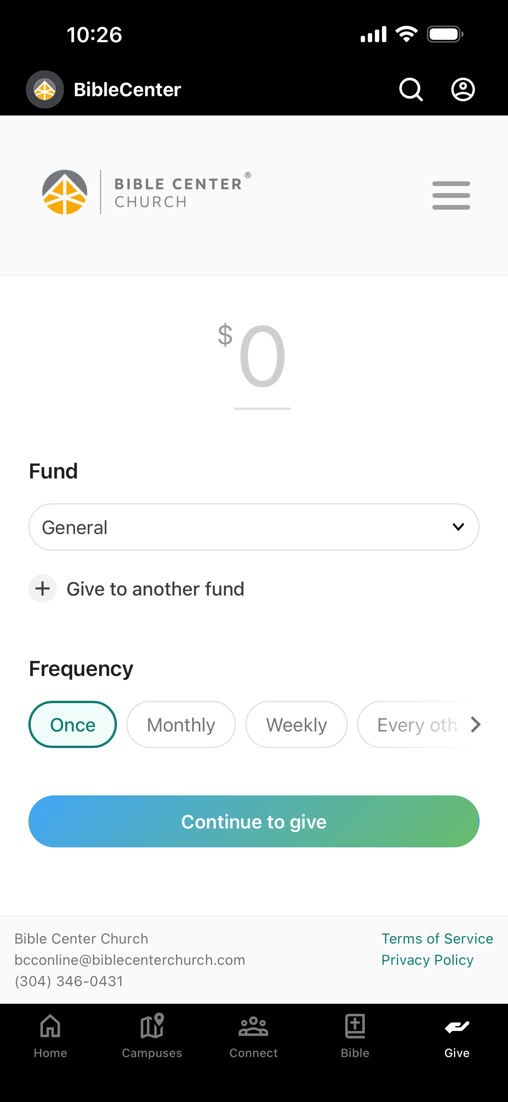Open the search magnifier icon
This screenshot has width=508, height=1102.
(411, 89)
